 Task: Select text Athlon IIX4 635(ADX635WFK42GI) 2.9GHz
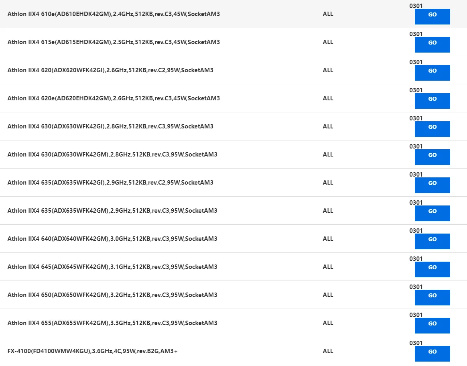110,183
